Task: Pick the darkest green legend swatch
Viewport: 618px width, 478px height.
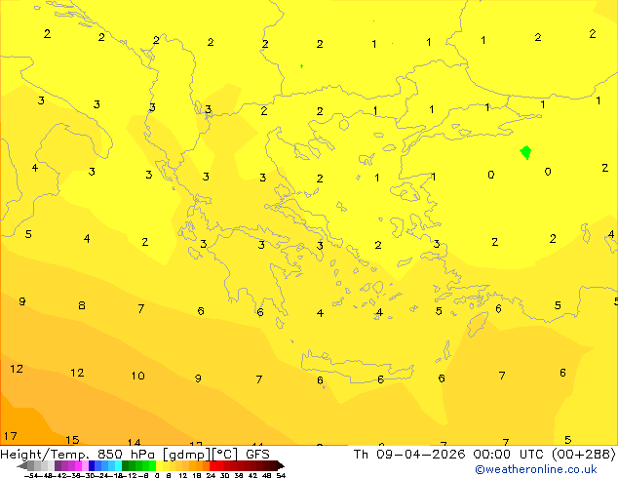Action: 126,465
